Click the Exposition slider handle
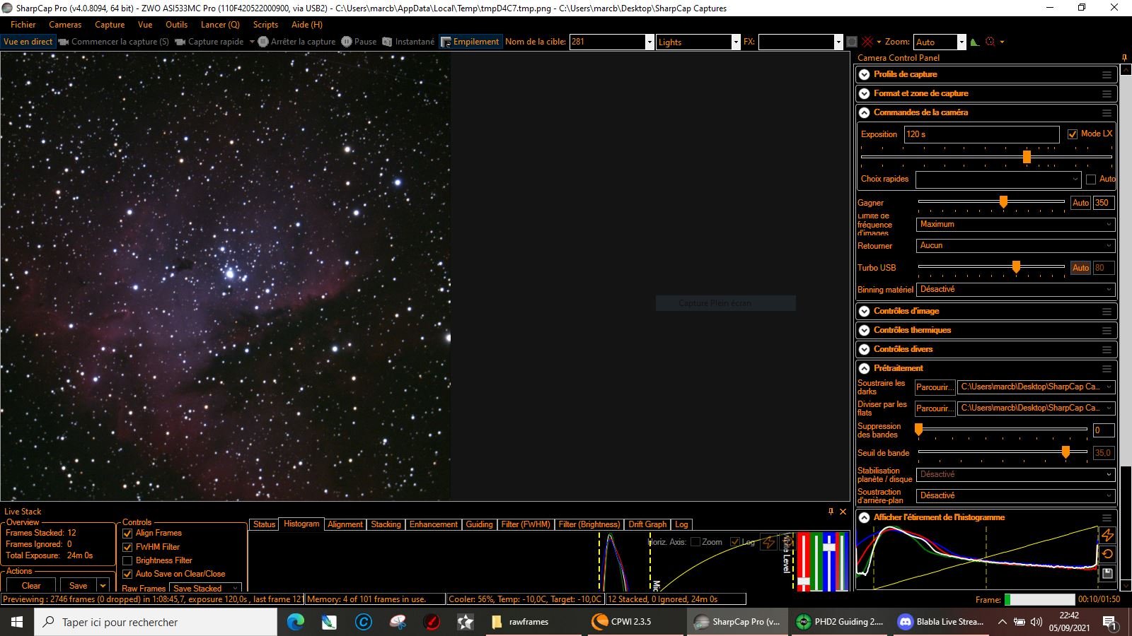The height and width of the screenshot is (636, 1132). pos(1027,156)
